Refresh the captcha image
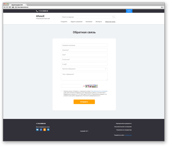Image resolution: width=169 pixels, height=146 pixels. (84, 86)
